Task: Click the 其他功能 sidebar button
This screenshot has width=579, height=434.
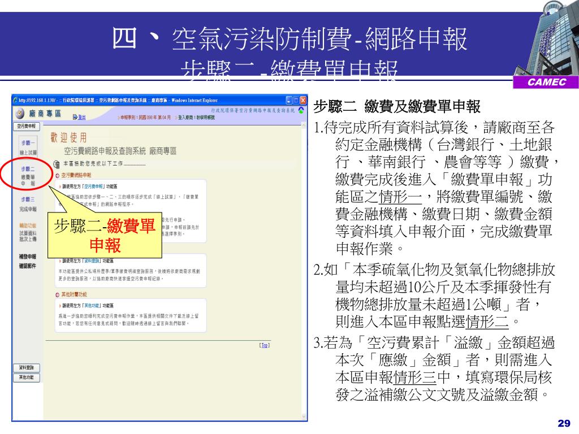Action: tap(27, 377)
